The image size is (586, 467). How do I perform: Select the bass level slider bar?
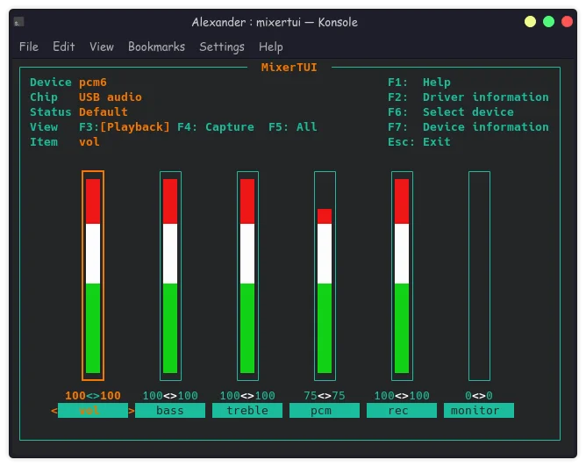click(x=170, y=276)
